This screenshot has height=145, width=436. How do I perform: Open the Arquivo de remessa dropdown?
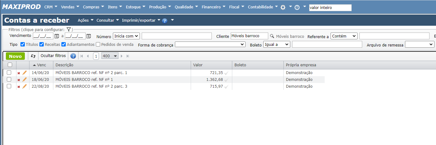click(x=420, y=45)
